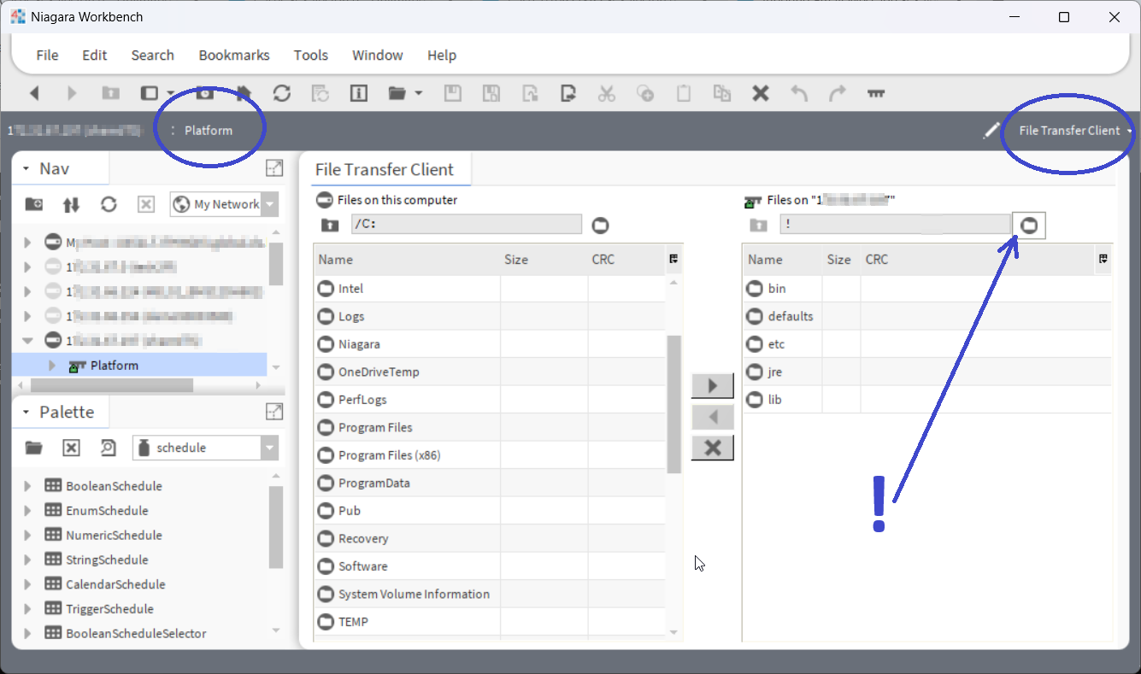Open the Window menu
1141x674 pixels.
(378, 55)
